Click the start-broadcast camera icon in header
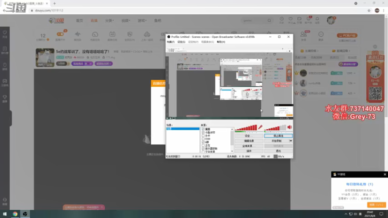The width and height of the screenshot is (388, 218). pyautogui.click(x=299, y=19)
